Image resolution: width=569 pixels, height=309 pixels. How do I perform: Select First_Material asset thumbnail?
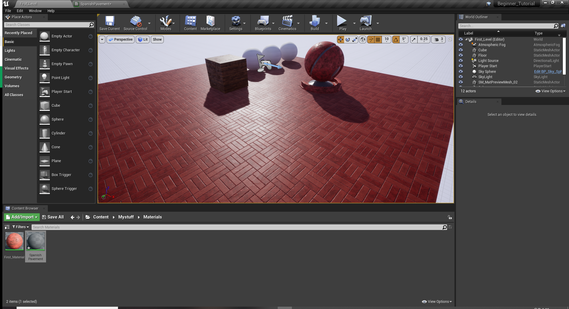[x=14, y=241]
